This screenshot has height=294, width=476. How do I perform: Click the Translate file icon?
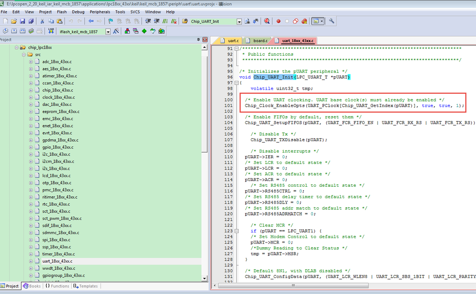(x=5, y=31)
